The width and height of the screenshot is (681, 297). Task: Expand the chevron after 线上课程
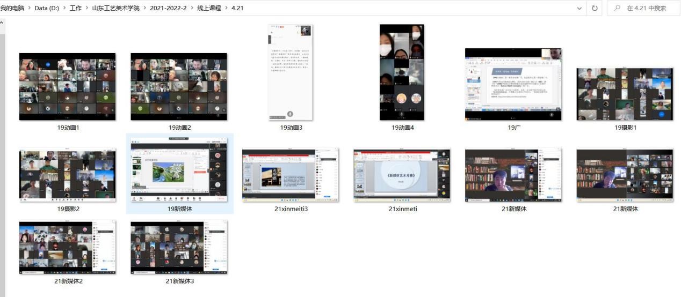[x=226, y=8]
